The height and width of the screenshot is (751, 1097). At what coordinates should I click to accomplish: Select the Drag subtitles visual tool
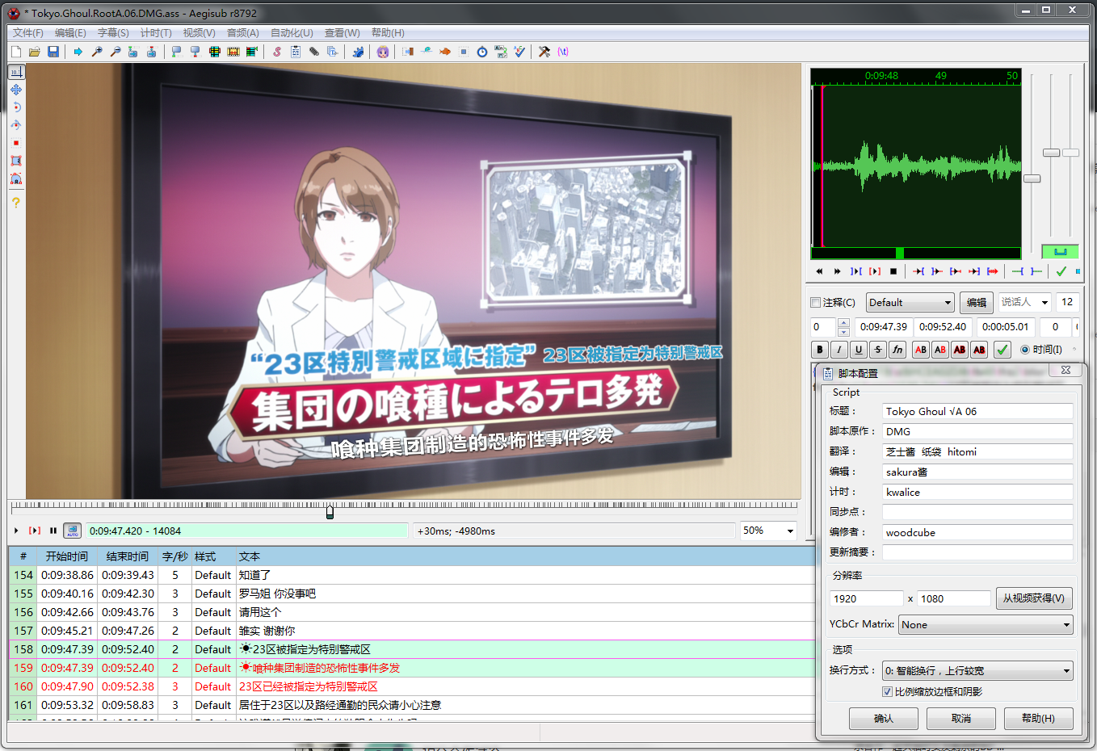click(x=16, y=90)
